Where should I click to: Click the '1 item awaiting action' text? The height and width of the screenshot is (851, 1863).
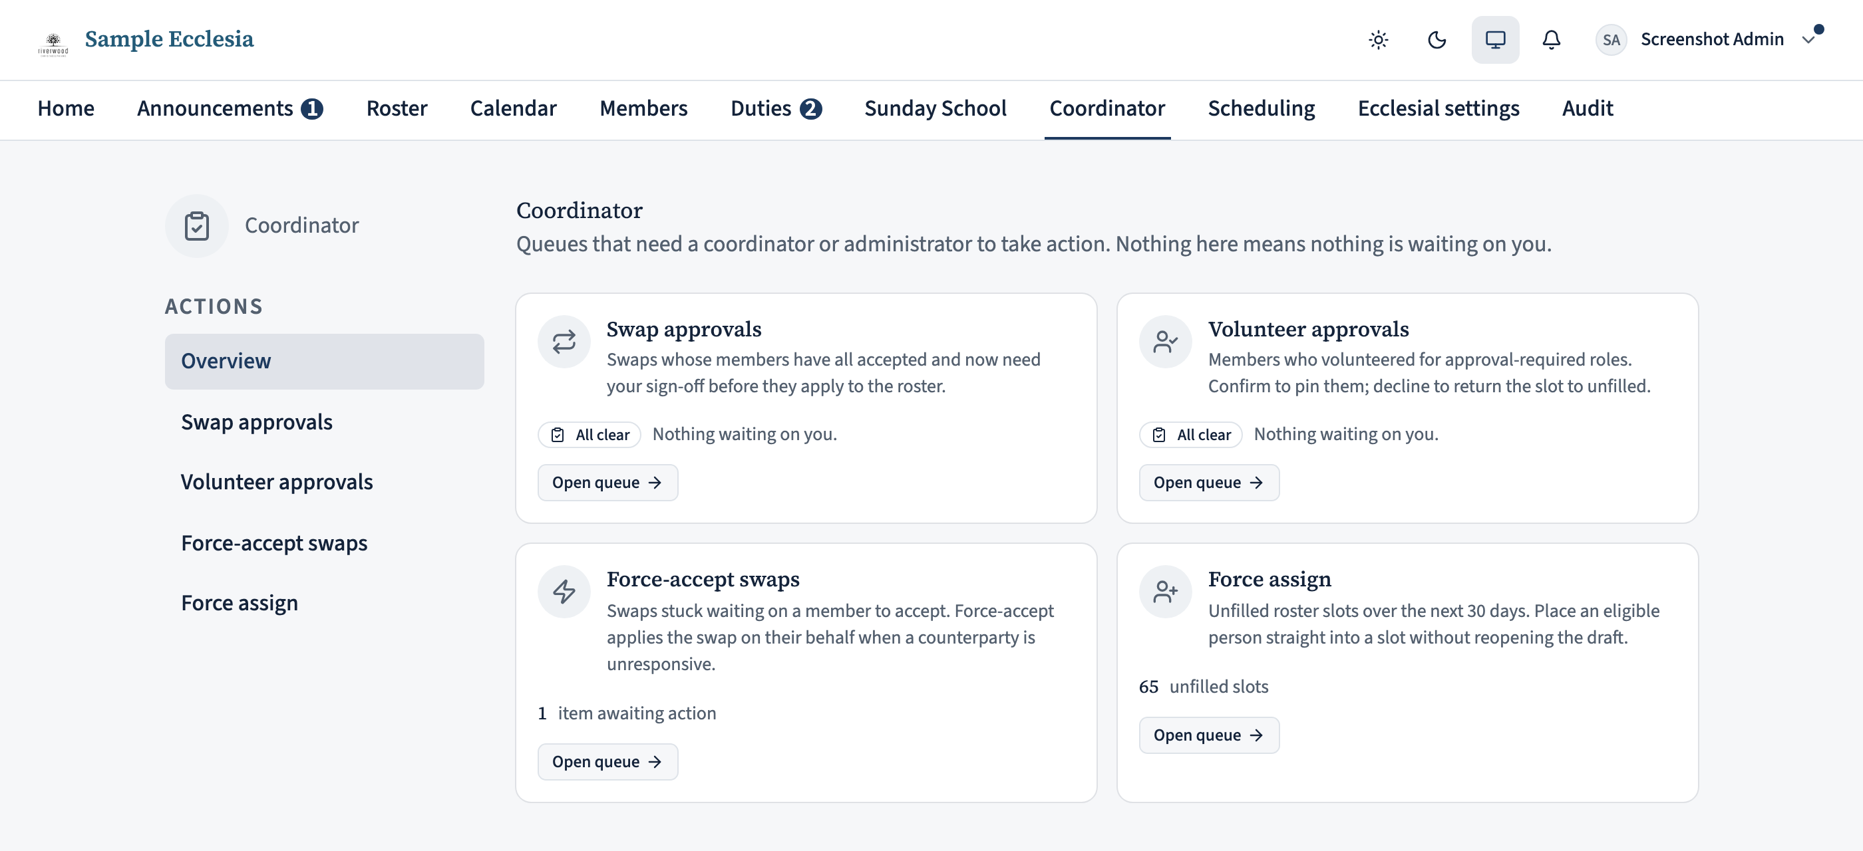(627, 713)
